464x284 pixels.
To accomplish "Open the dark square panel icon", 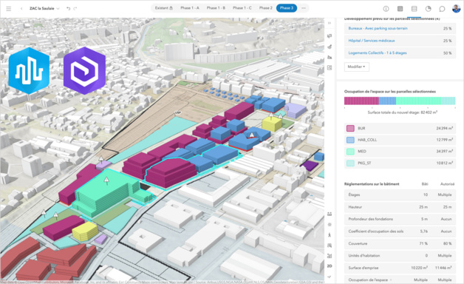I will point(400,9).
